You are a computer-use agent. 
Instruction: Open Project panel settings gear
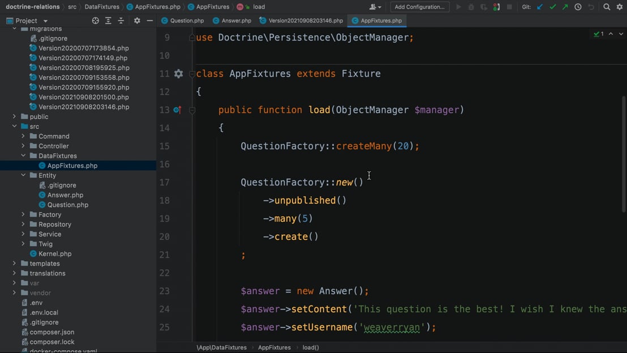(x=137, y=20)
